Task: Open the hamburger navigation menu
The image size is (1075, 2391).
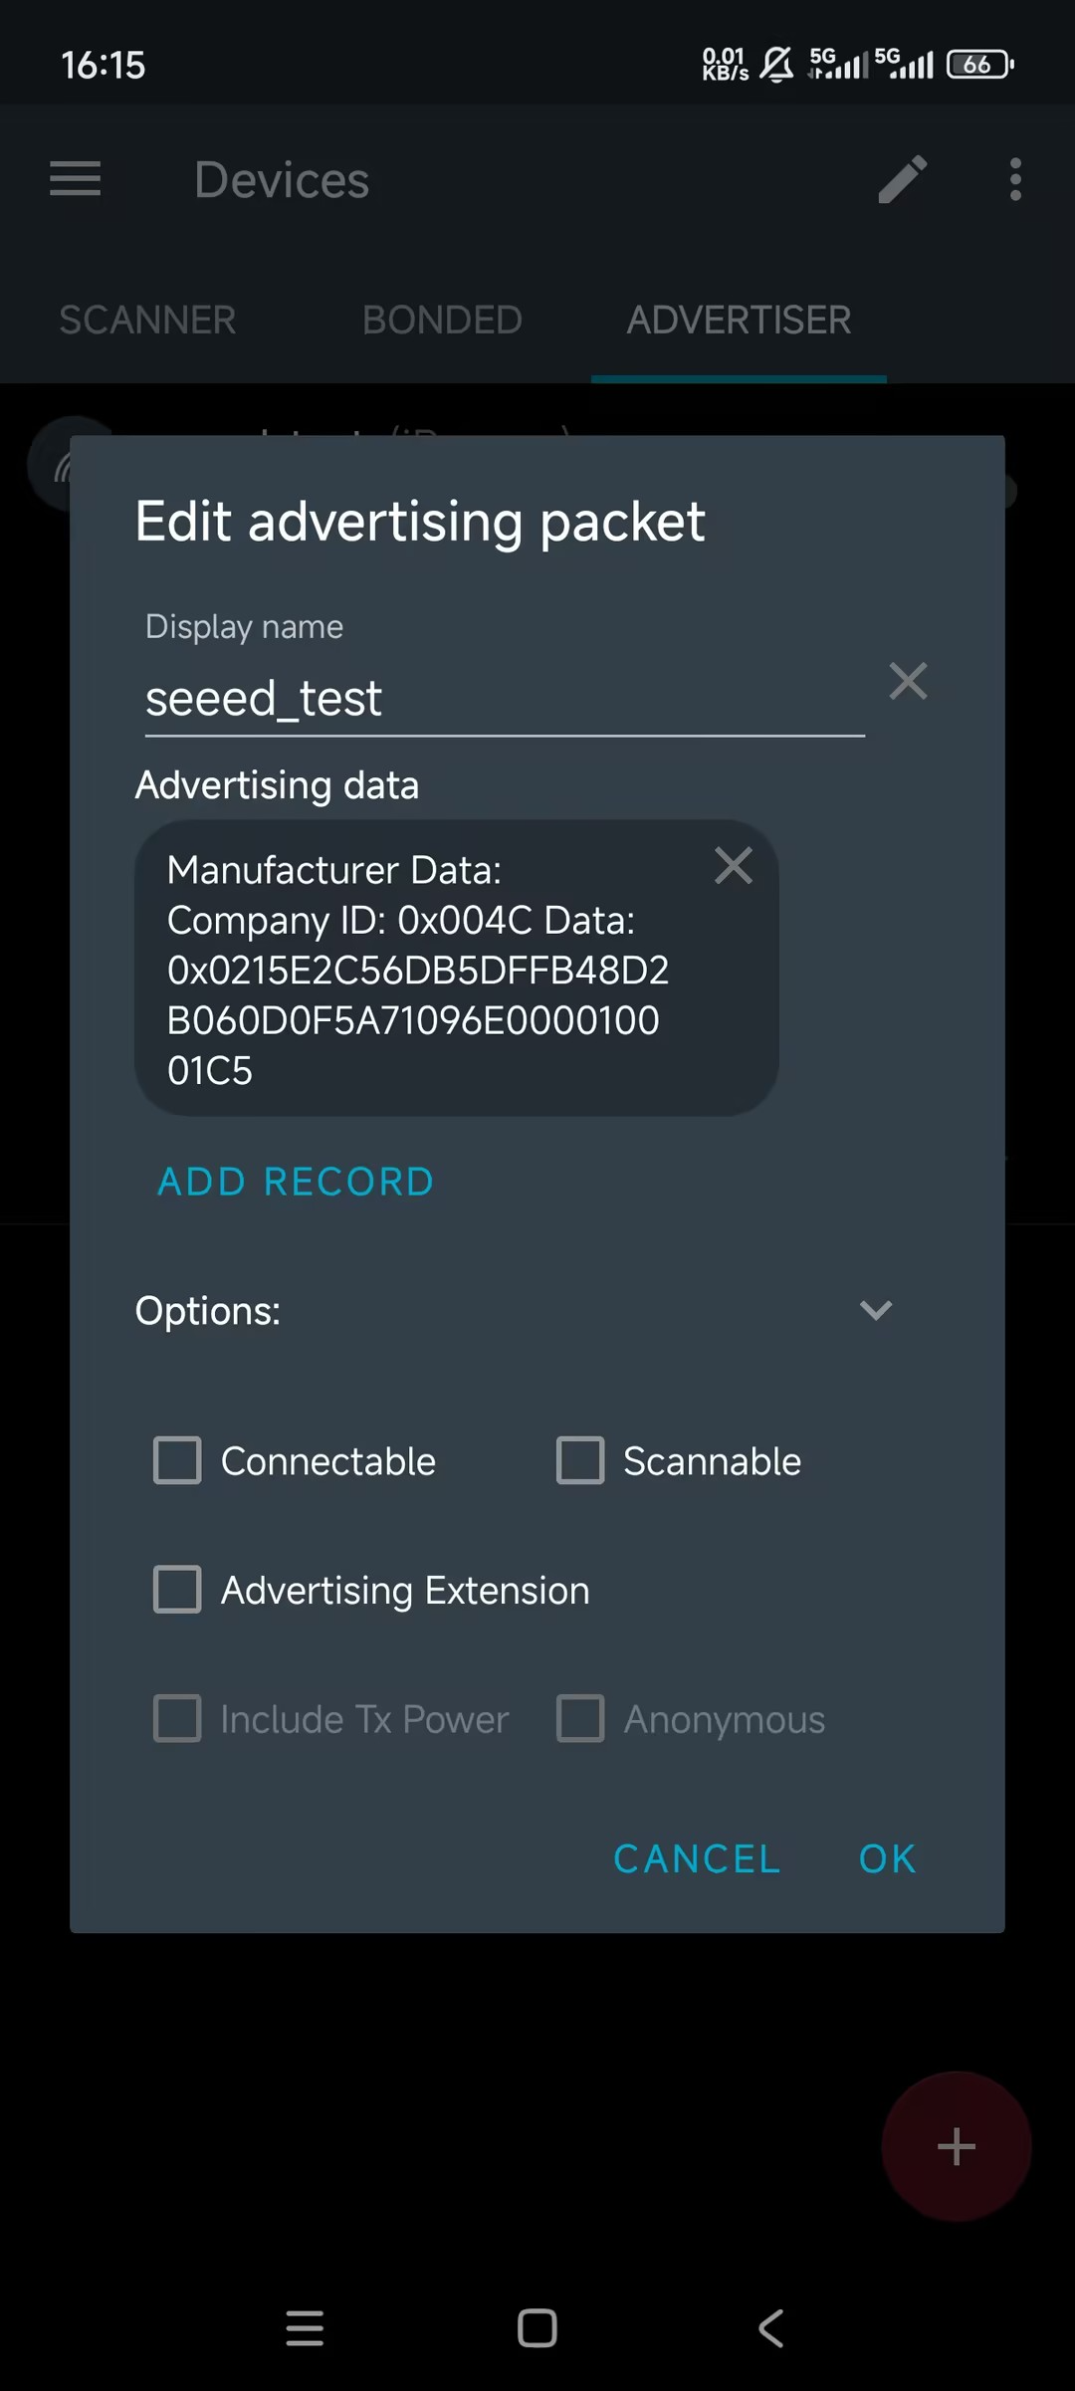Action: [76, 179]
